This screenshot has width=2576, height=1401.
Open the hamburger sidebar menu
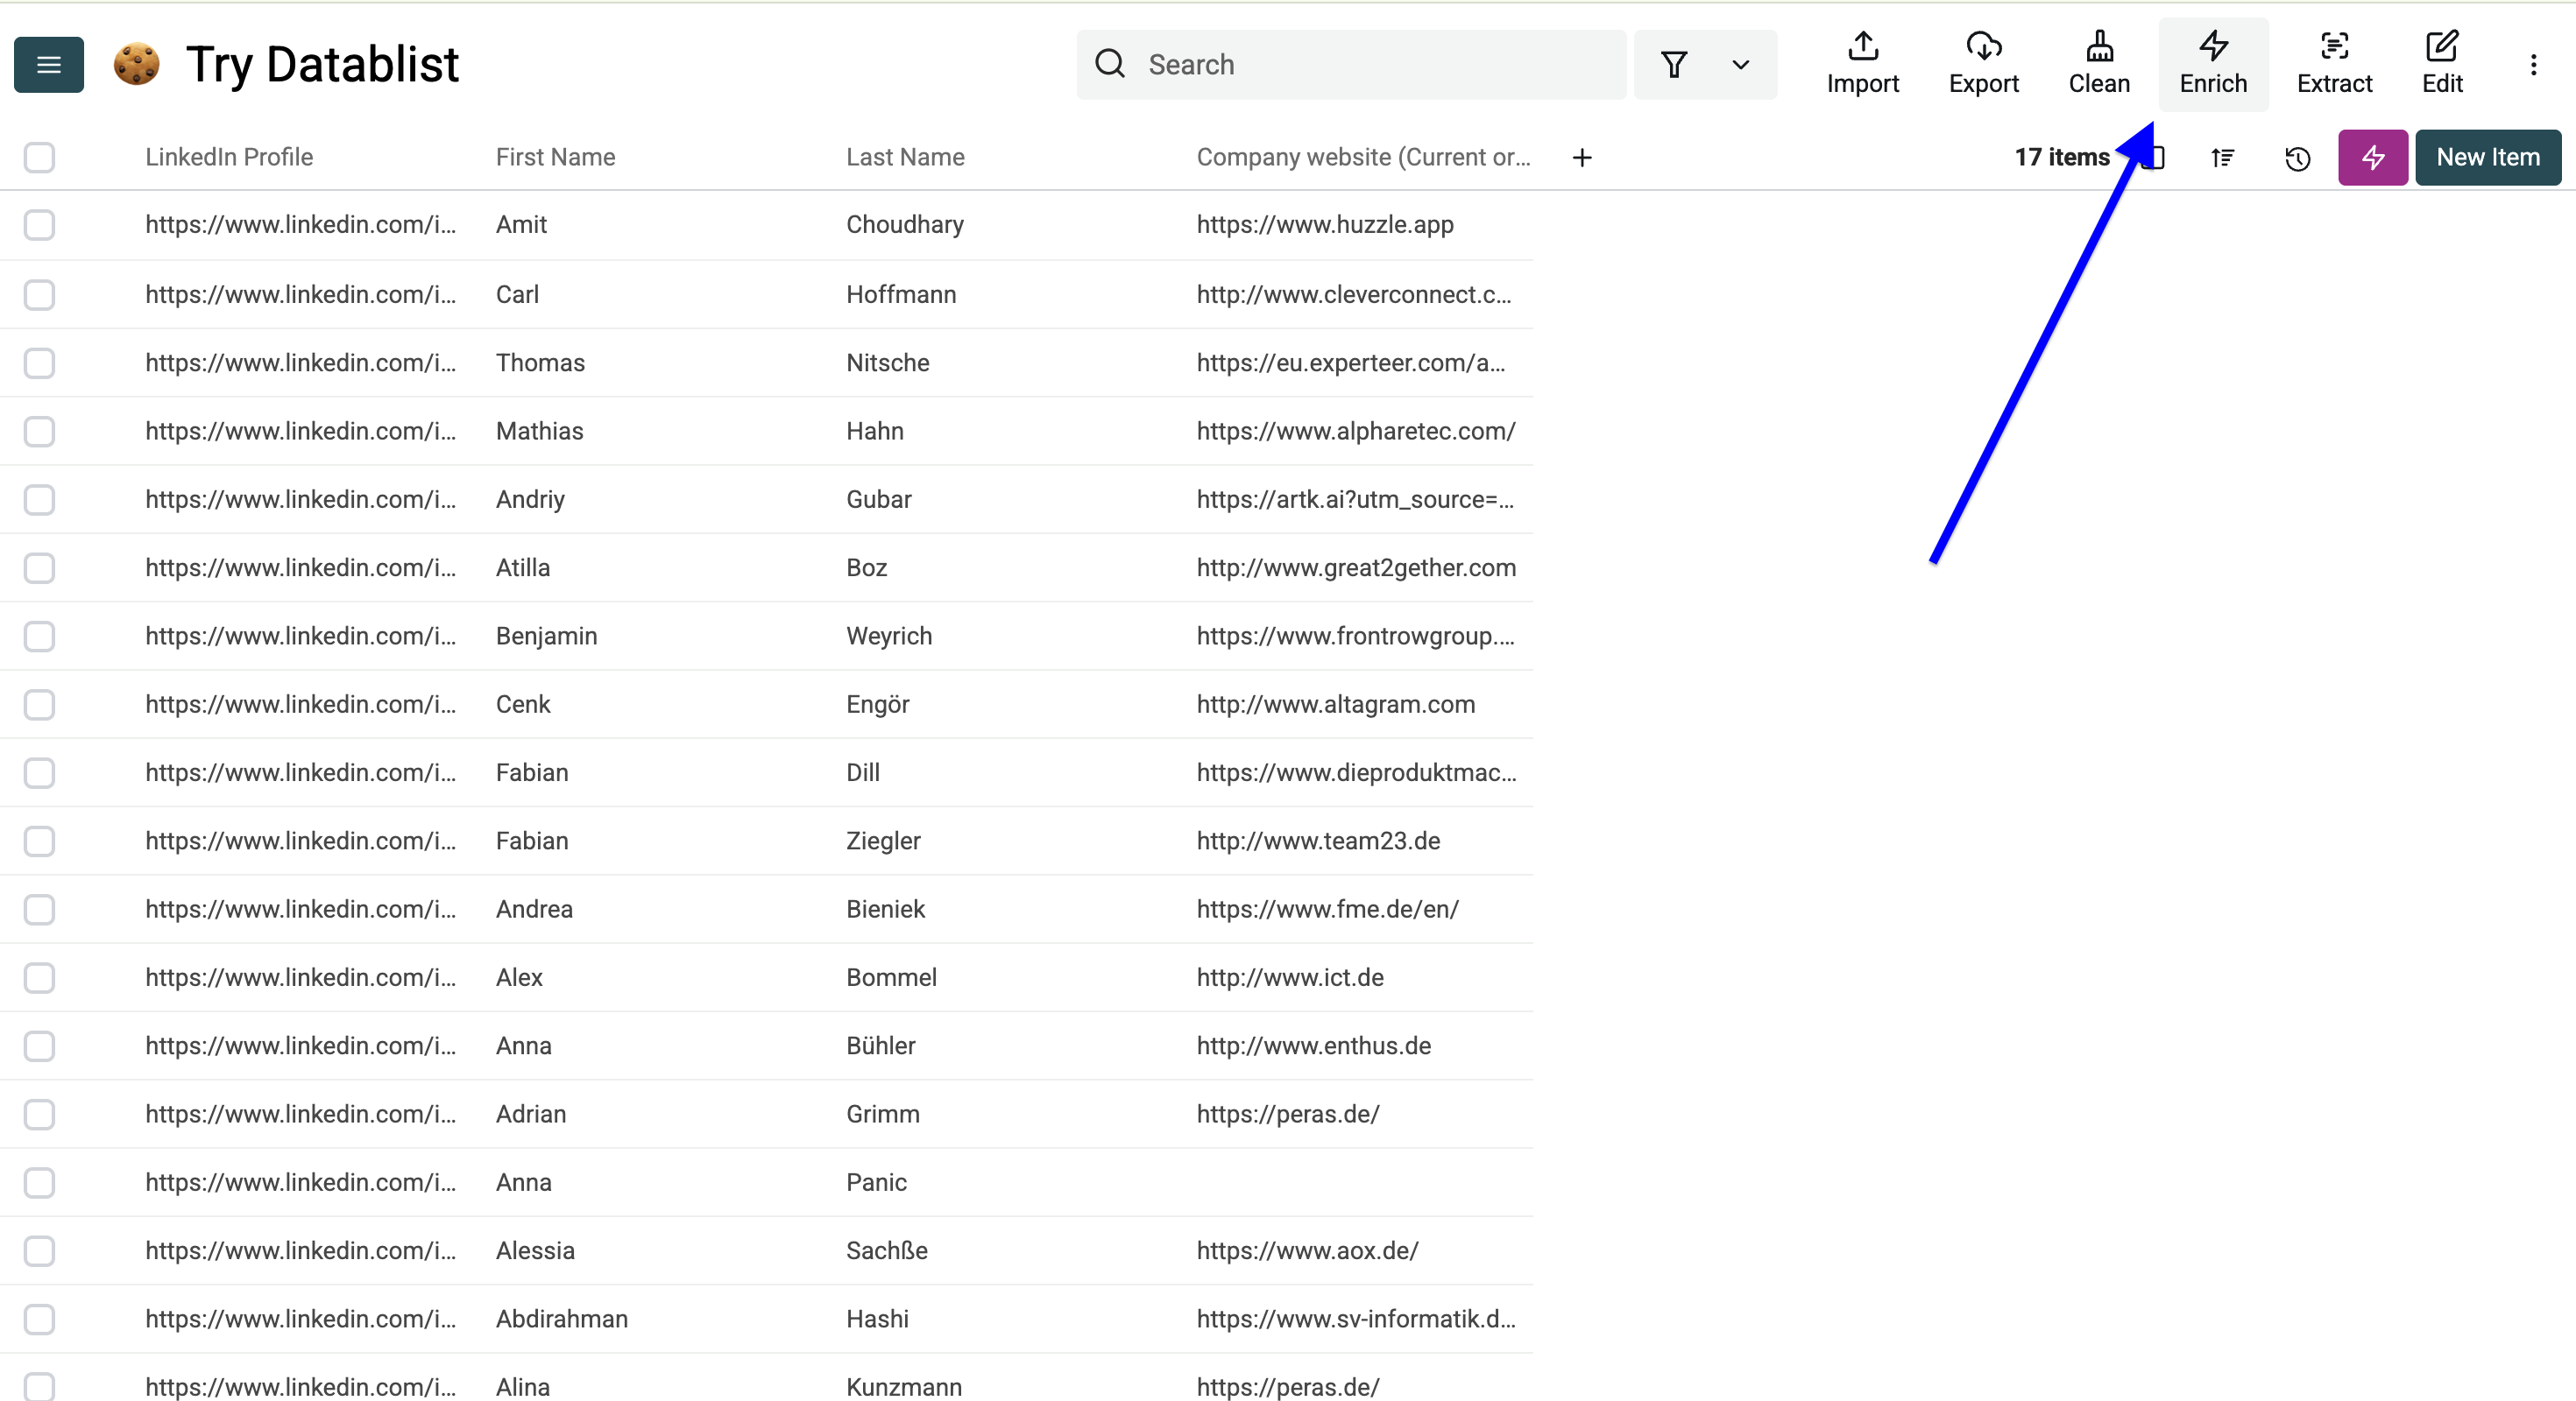49,65
